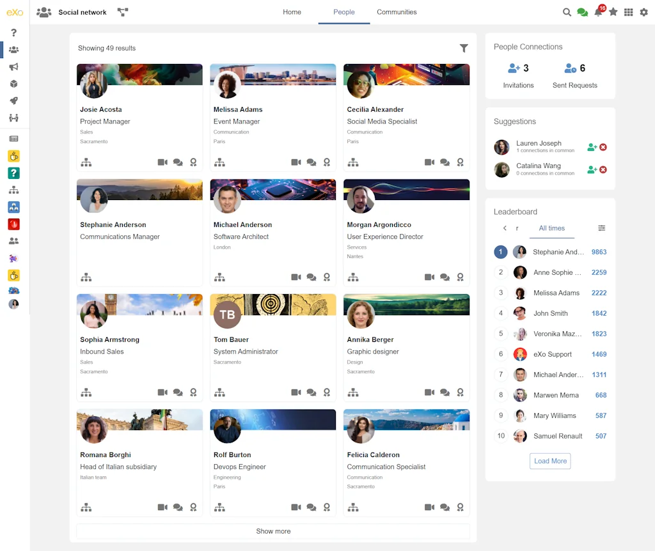Open the green chat messages icon

tap(582, 12)
